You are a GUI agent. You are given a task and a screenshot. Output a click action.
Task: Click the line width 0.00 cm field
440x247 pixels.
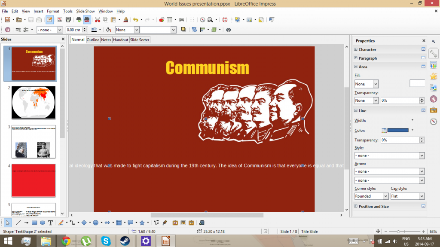click(74, 30)
